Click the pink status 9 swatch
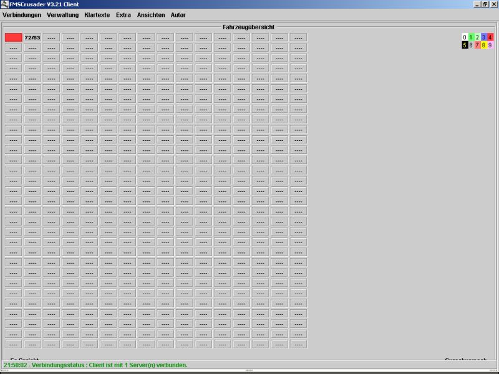Viewport: 499px width, 374px height. pos(490,45)
